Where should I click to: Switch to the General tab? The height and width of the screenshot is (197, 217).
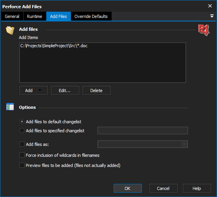(12, 16)
